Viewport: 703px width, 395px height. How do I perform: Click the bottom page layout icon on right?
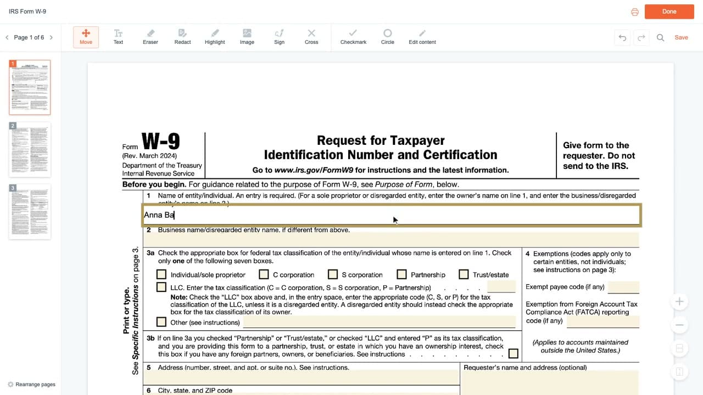point(679,371)
